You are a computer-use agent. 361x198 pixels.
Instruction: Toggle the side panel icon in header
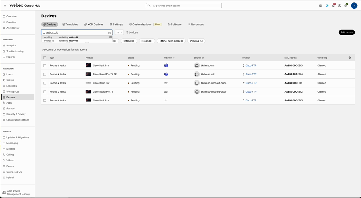pyautogui.click(x=320, y=6)
